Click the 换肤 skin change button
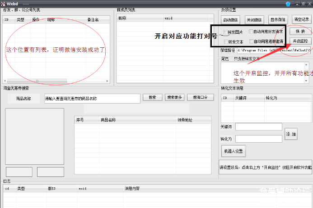Viewport: 313px width, 208px height. (x=300, y=32)
